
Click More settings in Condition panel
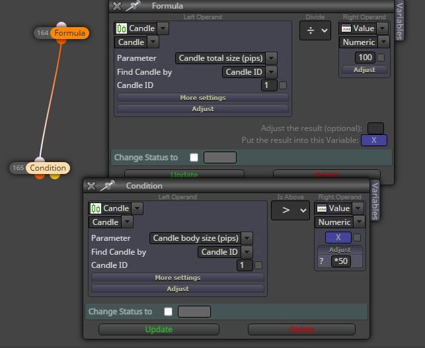pos(178,277)
